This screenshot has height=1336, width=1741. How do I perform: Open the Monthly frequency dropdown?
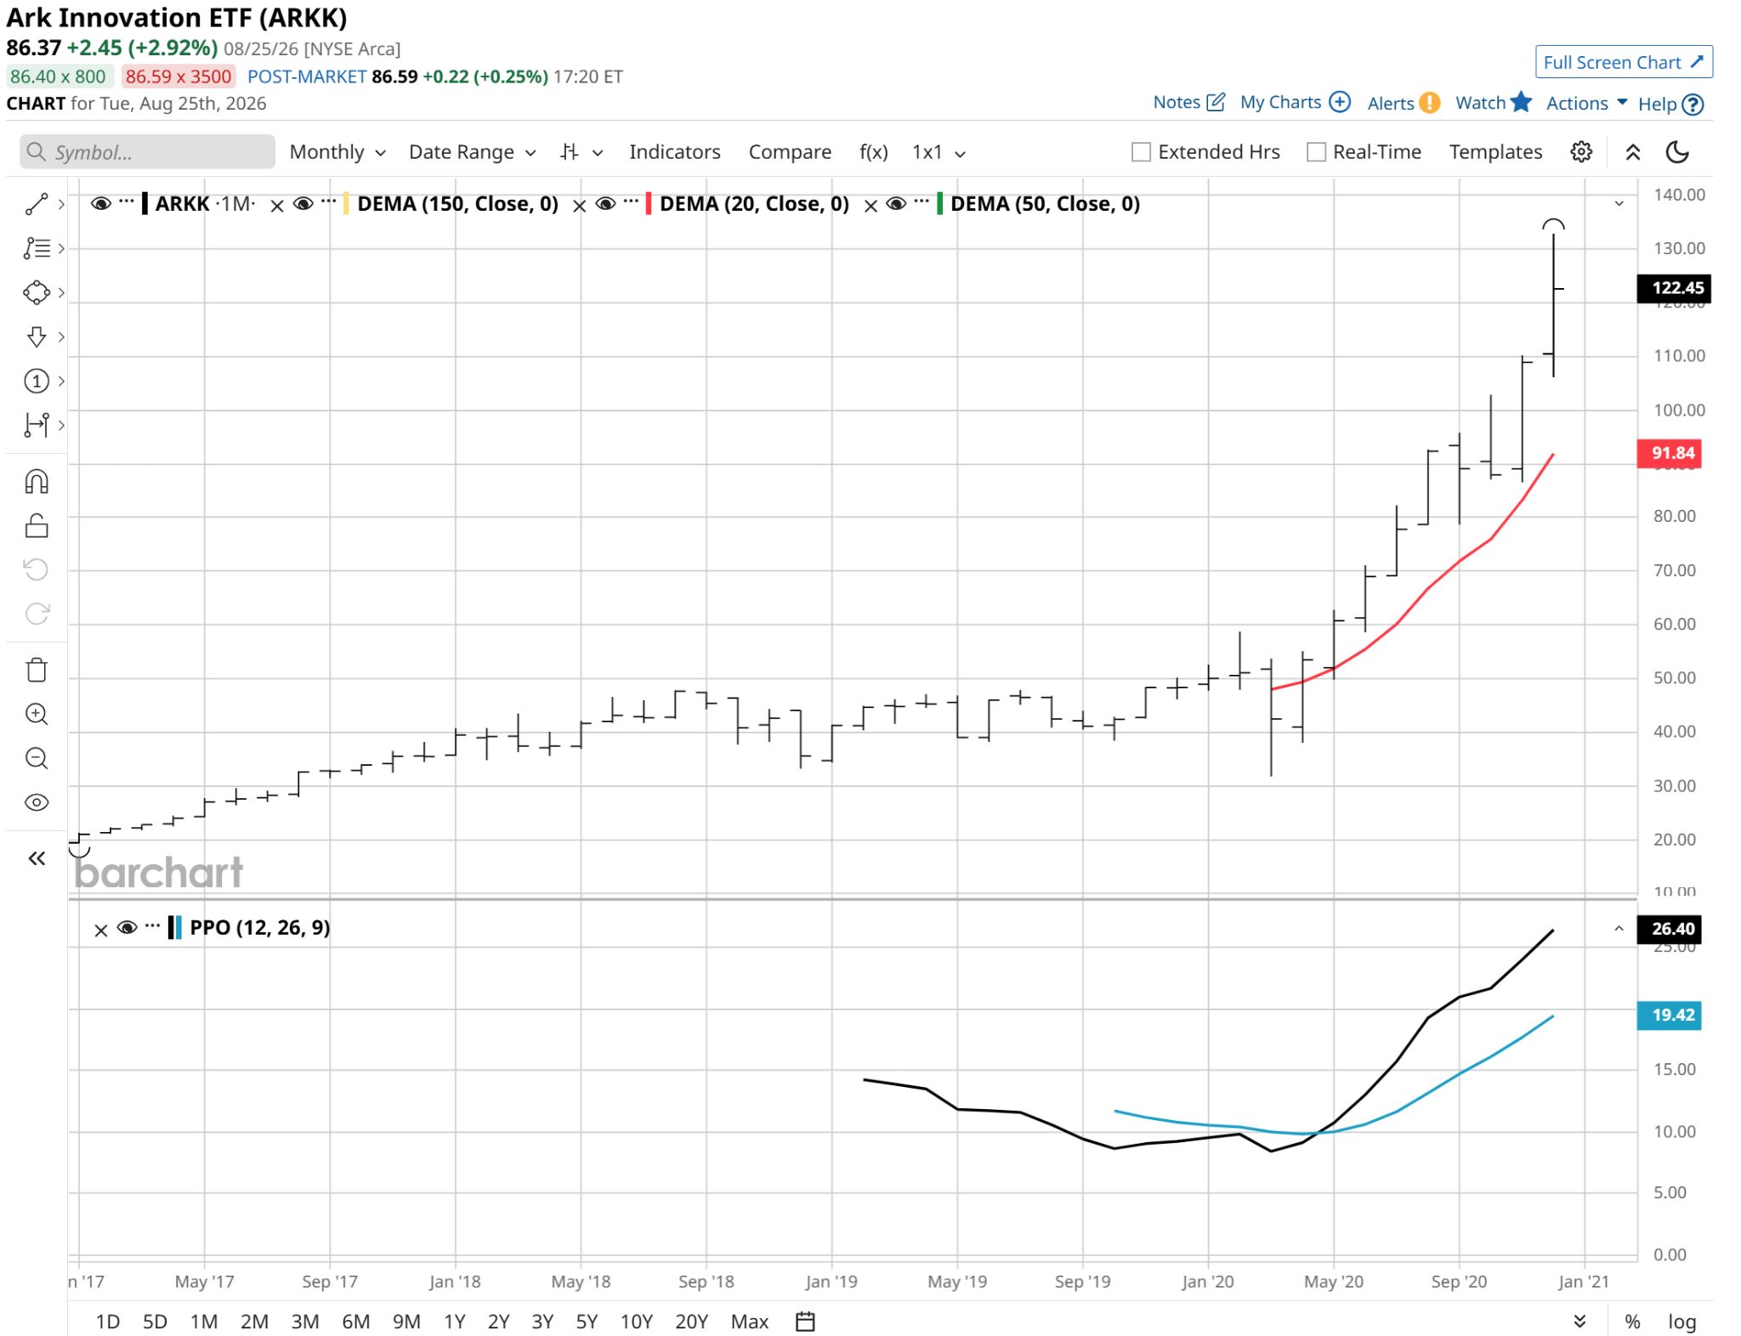pos(337,152)
